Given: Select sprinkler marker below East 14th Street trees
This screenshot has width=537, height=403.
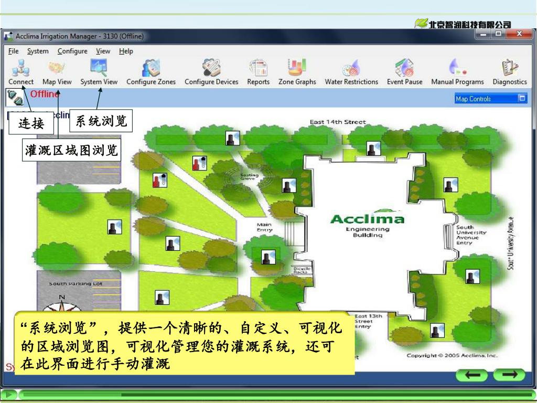Looking at the screenshot, I should click(x=232, y=138).
